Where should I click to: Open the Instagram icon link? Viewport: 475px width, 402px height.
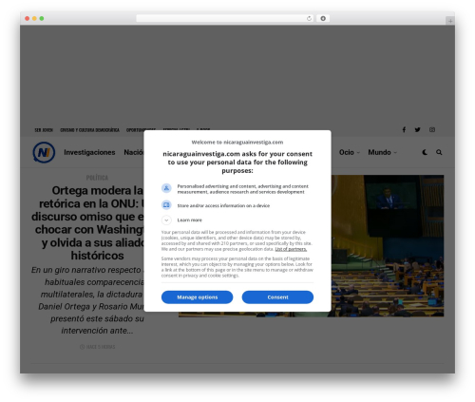point(432,129)
